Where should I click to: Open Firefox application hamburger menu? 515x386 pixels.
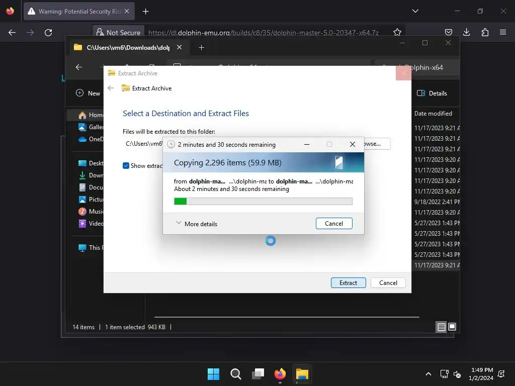tap(503, 32)
